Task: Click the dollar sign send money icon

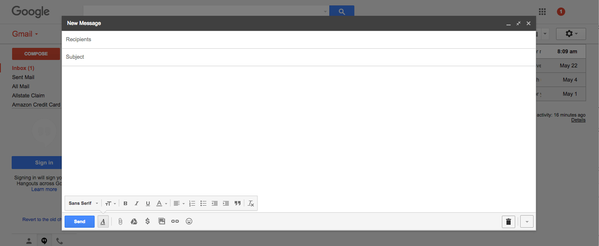Action: tap(148, 221)
